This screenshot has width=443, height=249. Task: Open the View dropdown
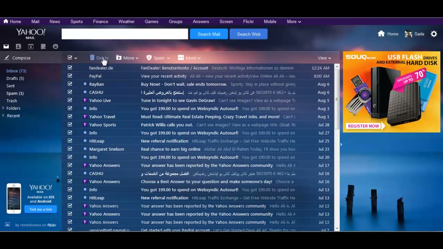324,58
